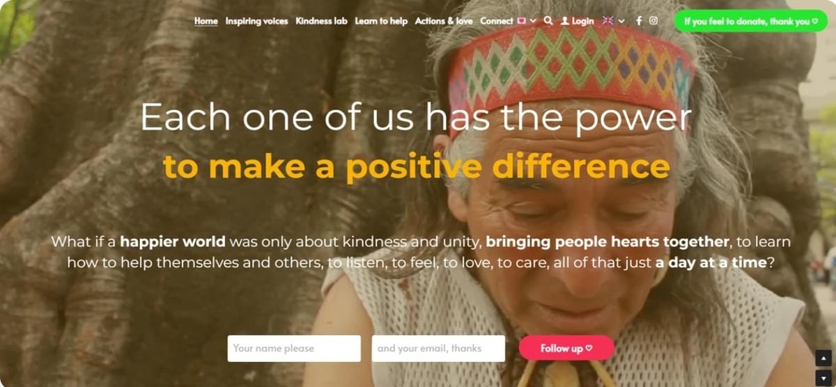This screenshot has height=387, width=836.
Task: Click the scroll-up arrow button
Action: point(823,359)
